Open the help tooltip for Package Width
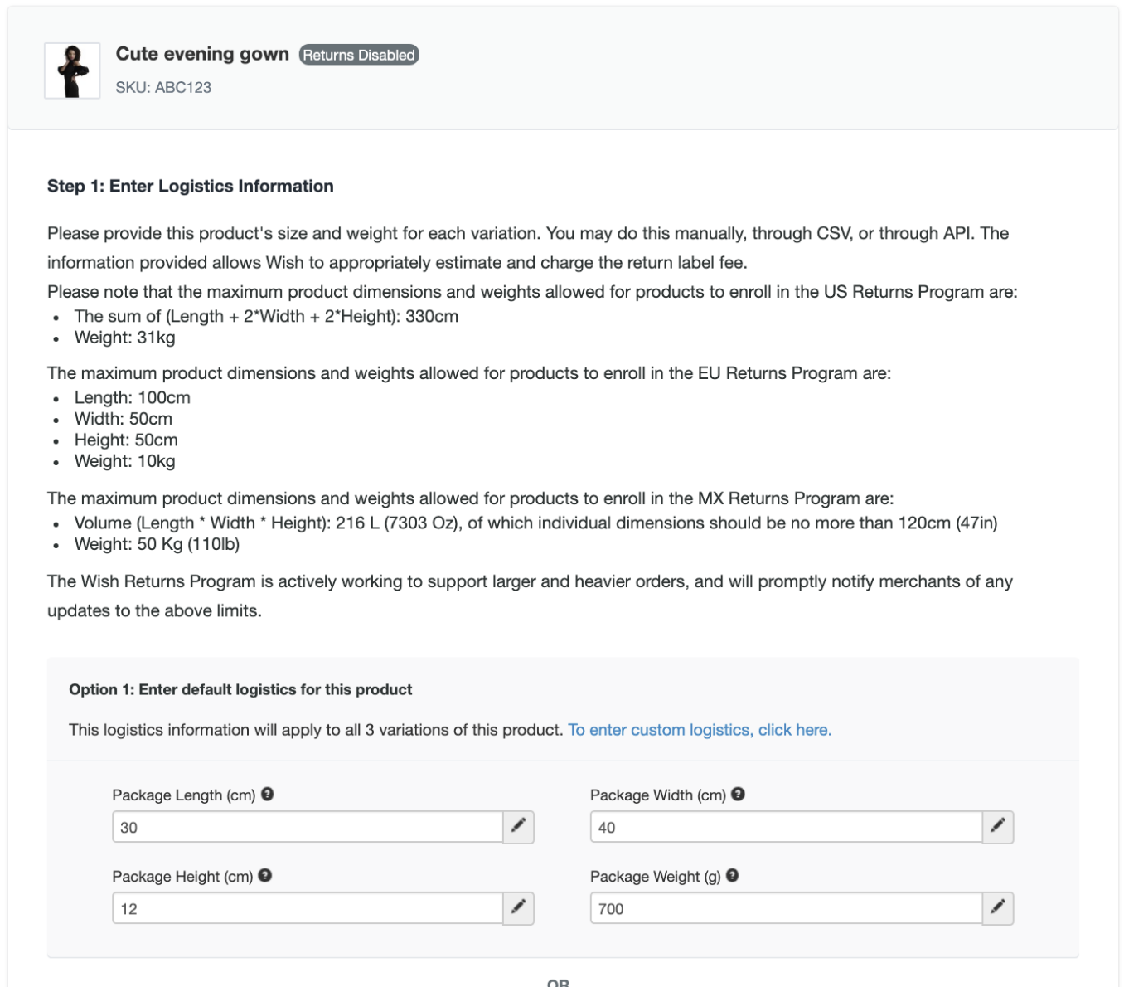1124x987 pixels. (x=738, y=794)
